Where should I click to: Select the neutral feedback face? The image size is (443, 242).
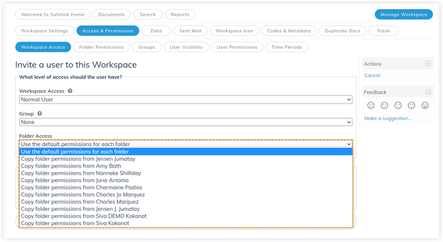tap(398, 106)
